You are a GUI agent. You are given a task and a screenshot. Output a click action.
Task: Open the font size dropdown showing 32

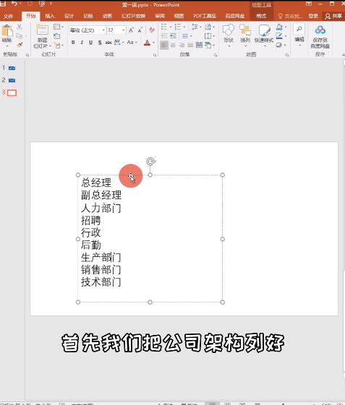tap(124, 30)
